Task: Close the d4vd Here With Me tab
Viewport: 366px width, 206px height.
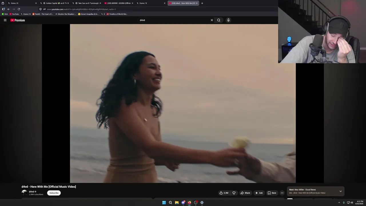Action: pos(197,3)
